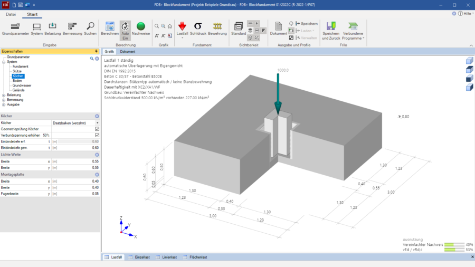Expand the Belastung tree node

click(4, 95)
